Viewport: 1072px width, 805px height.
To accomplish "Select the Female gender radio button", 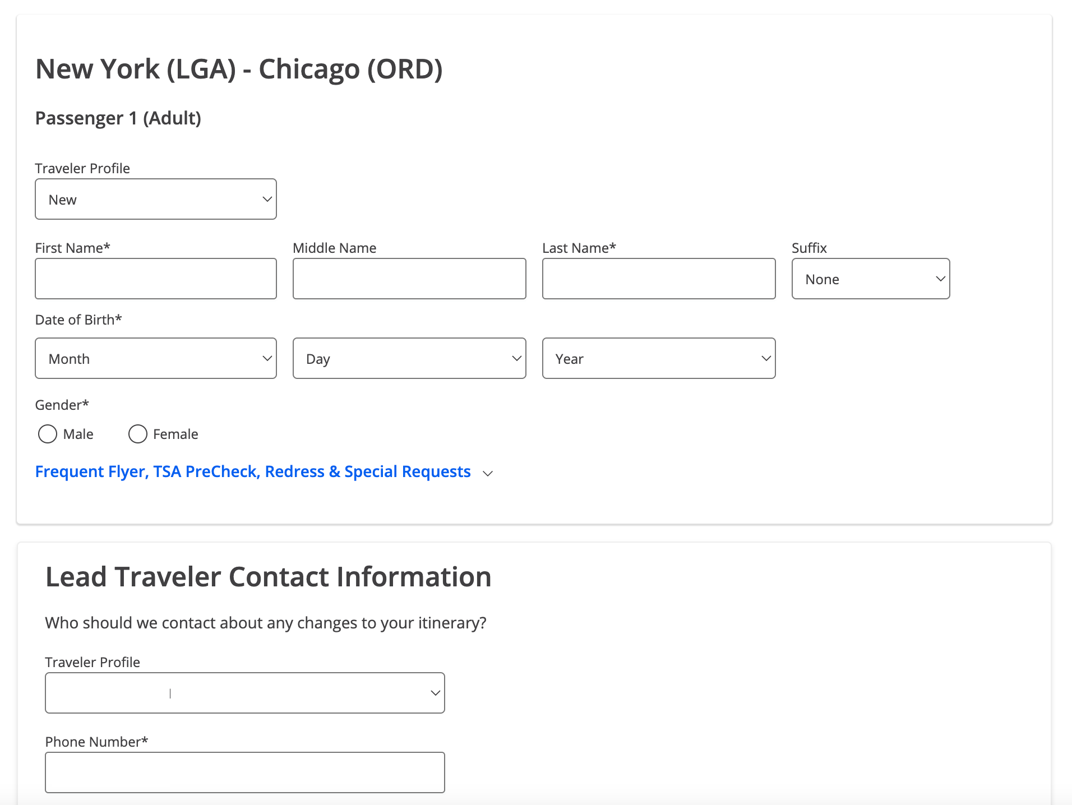I will point(138,434).
